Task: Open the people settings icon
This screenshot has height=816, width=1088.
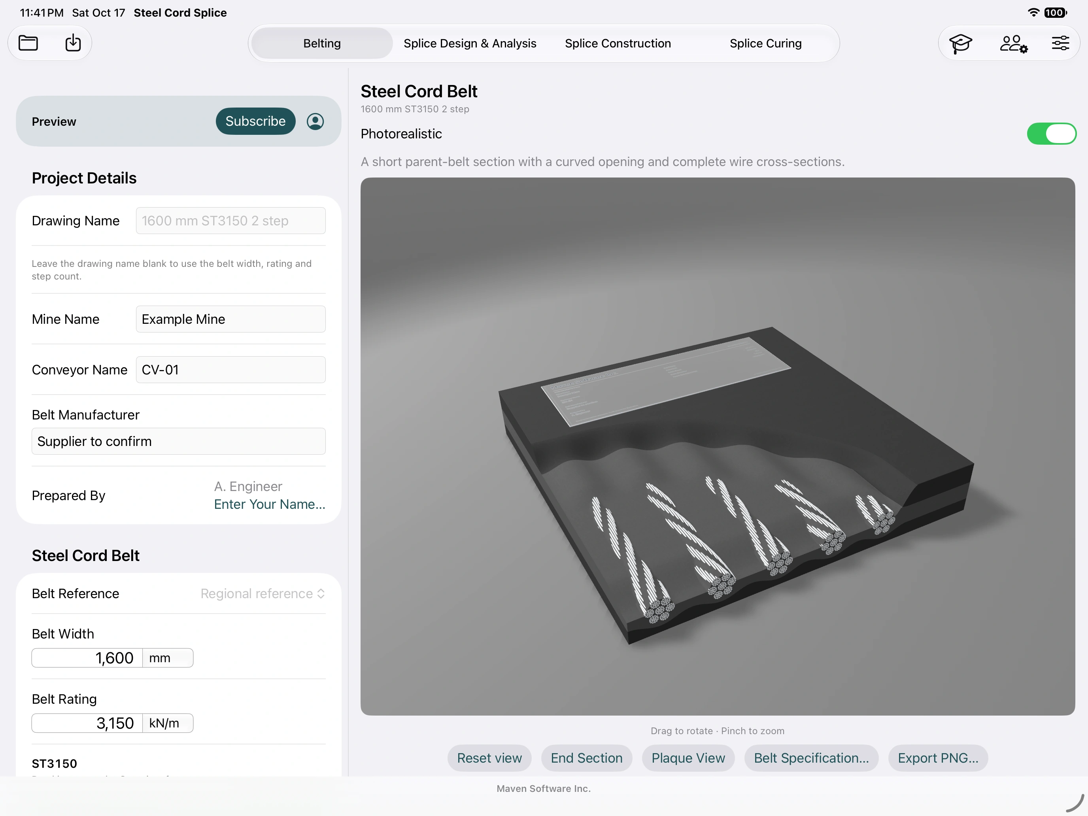Action: 1013,43
